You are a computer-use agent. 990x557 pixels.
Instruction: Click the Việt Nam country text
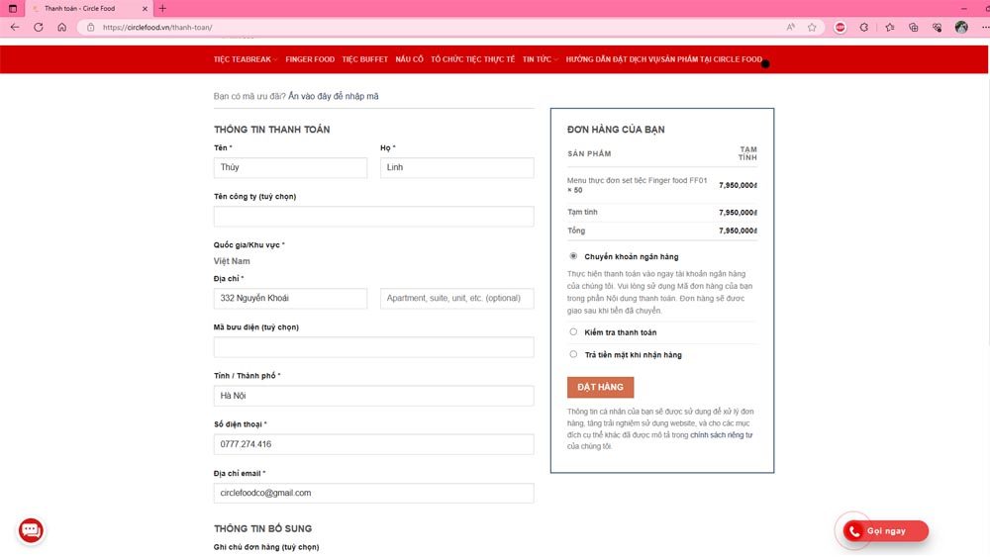tap(232, 261)
